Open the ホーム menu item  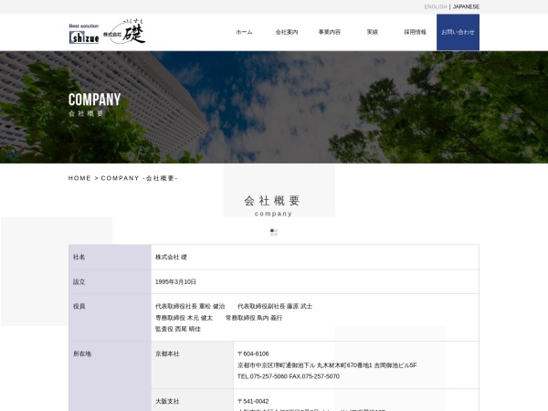point(244,32)
